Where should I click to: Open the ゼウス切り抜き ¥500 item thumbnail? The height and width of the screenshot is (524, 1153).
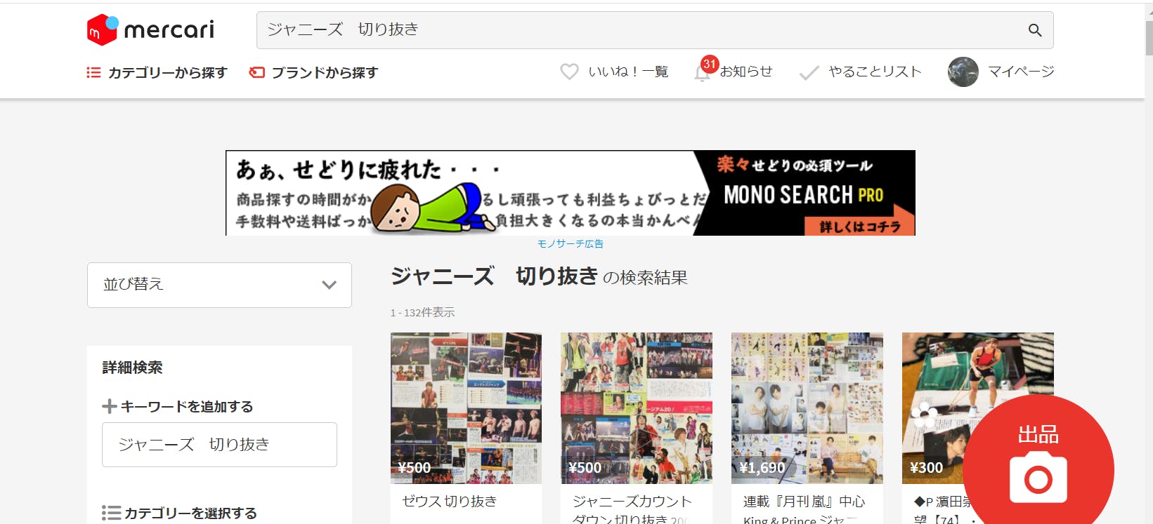[x=466, y=408]
